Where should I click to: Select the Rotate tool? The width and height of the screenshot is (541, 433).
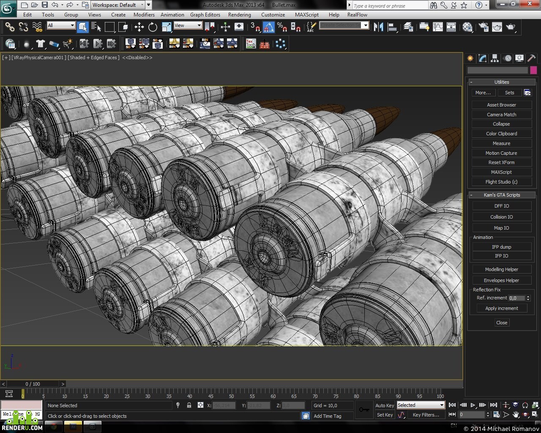[x=153, y=27]
